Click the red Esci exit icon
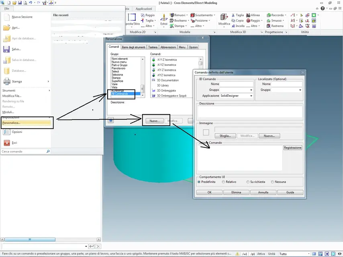This screenshot has width=343, height=257. (x=6, y=143)
